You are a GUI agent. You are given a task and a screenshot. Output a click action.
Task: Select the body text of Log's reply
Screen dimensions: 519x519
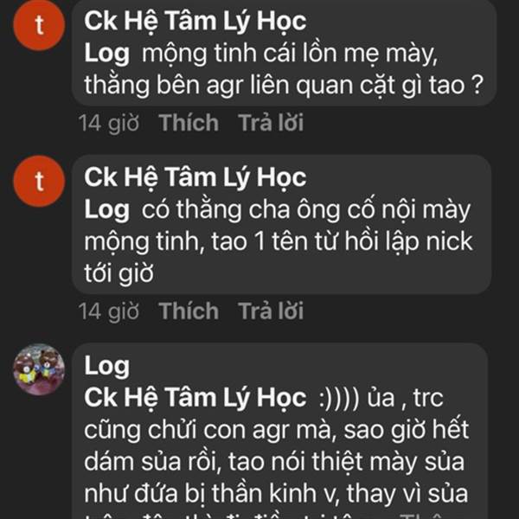[x=277, y=461]
